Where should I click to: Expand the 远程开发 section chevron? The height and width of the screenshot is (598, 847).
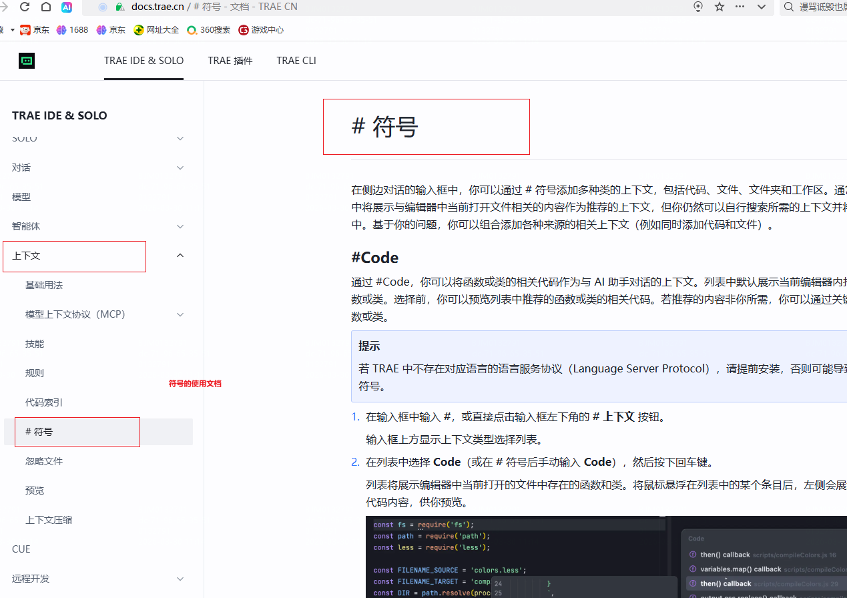[x=180, y=579]
